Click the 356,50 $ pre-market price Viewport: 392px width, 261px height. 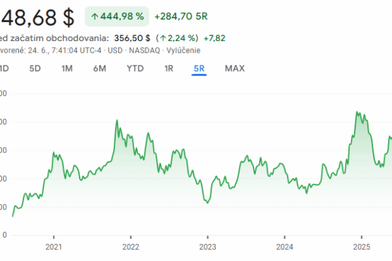tap(132, 38)
